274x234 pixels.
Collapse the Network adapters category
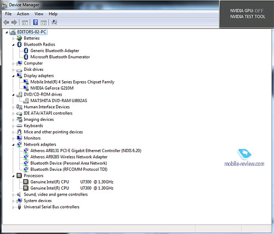point(13,144)
